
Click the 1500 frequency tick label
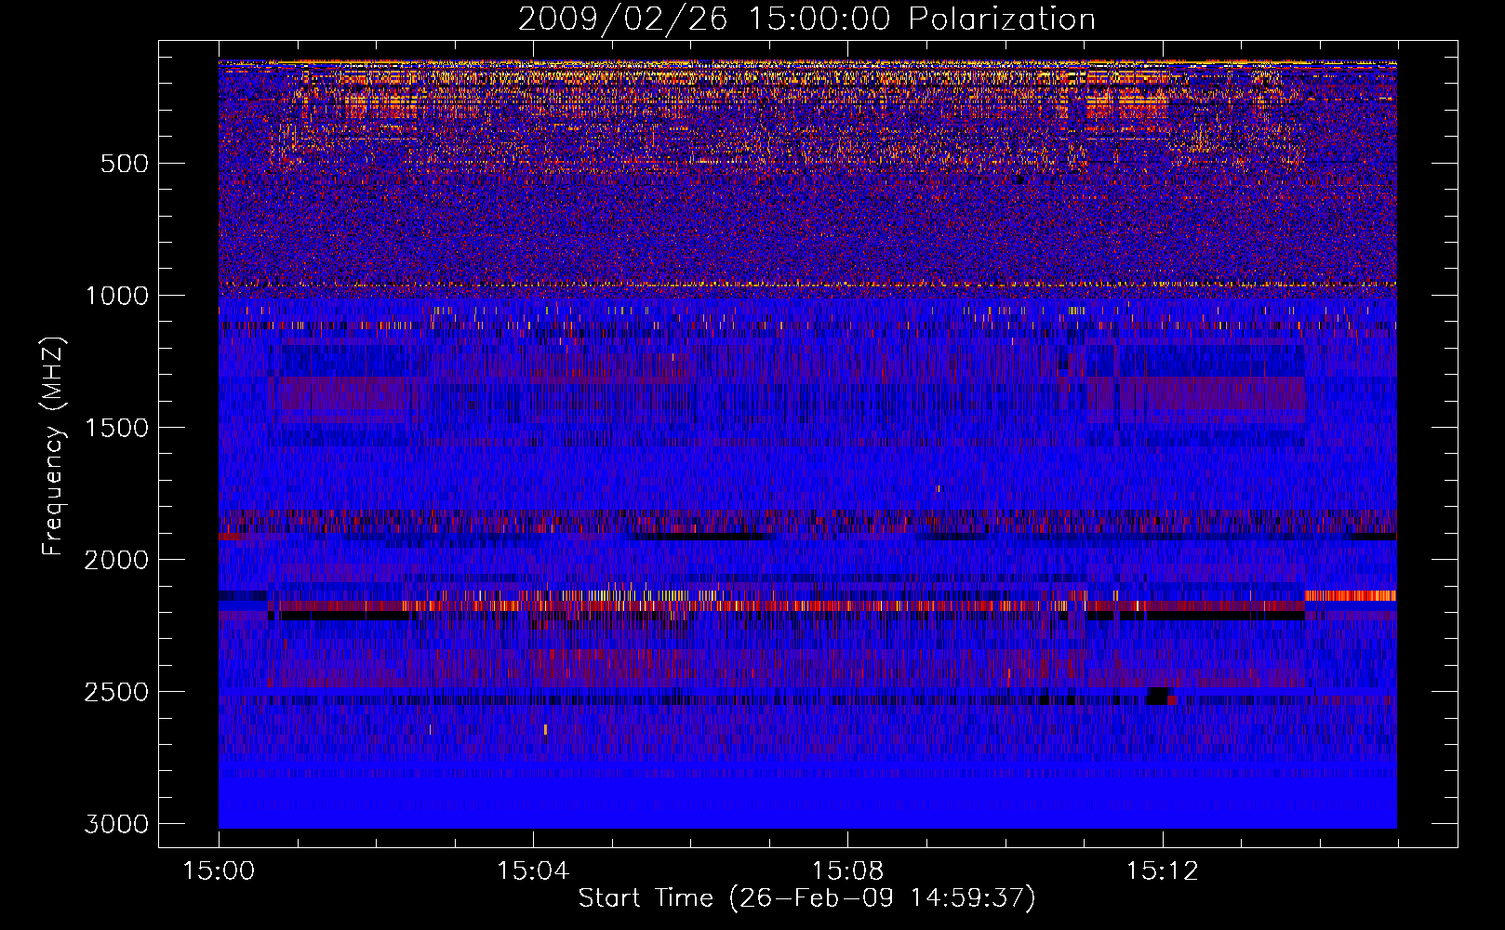[116, 428]
